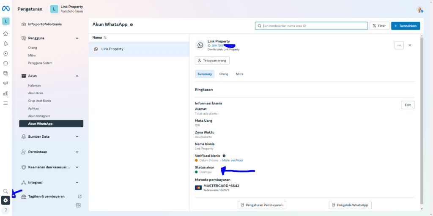Select Akun WhatsApp in the sidebar
433x216 pixels.
pos(51,124)
